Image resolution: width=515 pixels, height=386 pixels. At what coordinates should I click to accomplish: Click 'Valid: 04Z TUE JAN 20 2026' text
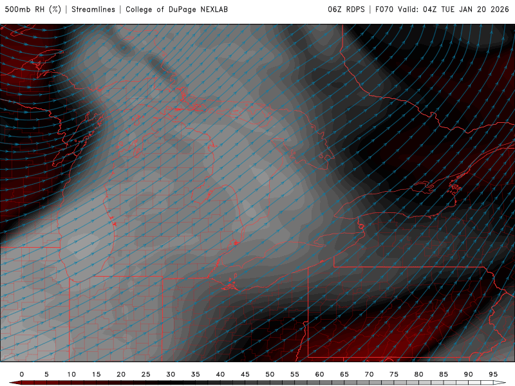[x=453, y=10]
